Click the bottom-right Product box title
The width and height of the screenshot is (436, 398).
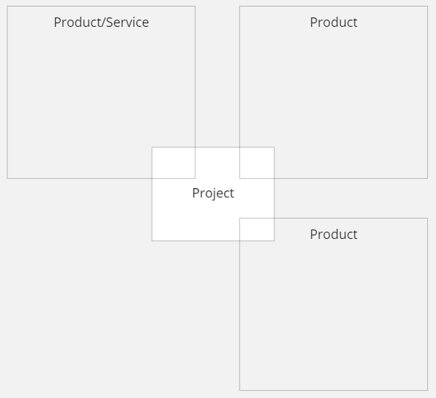(x=333, y=235)
